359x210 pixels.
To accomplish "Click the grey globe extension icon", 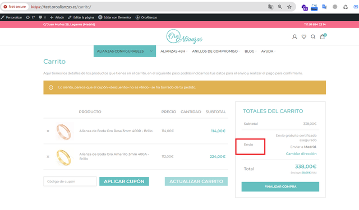I will pyautogui.click(x=335, y=7).
